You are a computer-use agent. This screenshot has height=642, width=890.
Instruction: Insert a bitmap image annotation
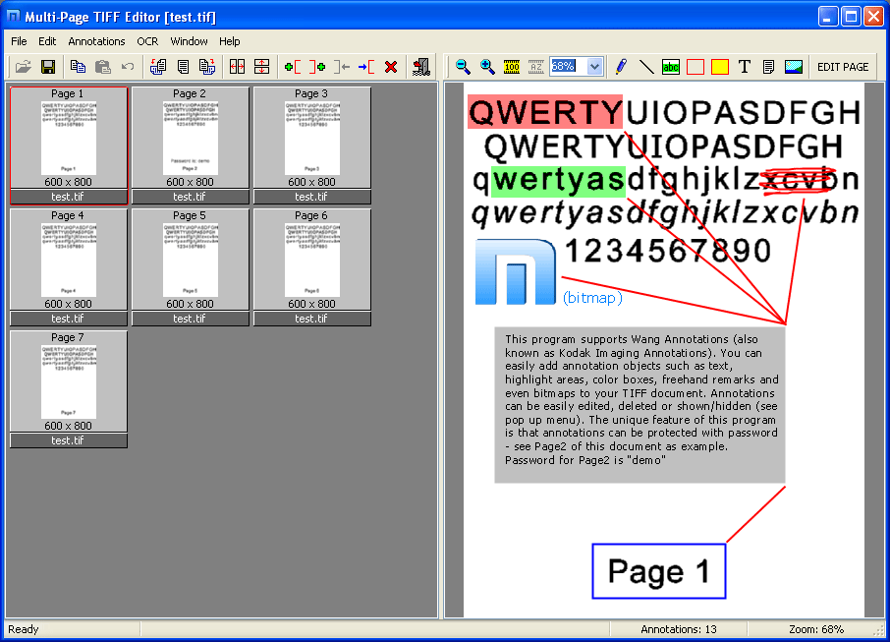(x=792, y=67)
